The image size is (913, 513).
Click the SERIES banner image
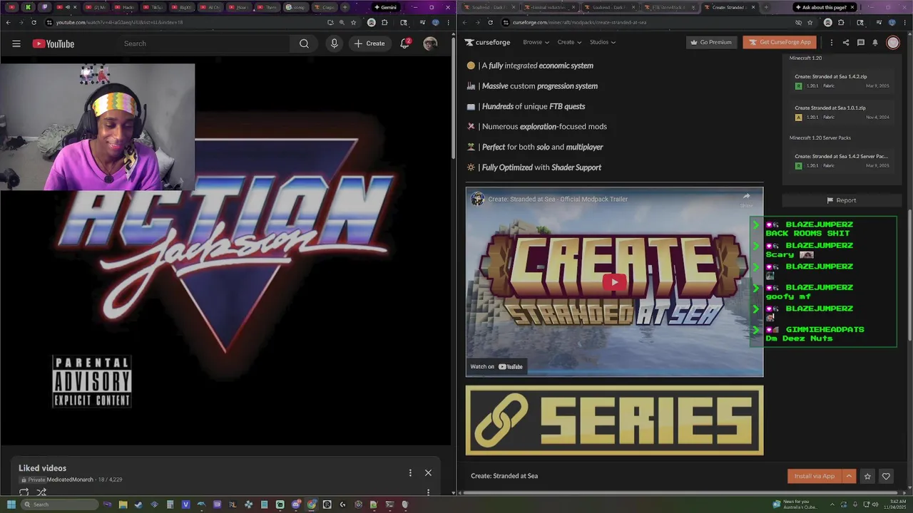pyautogui.click(x=614, y=420)
